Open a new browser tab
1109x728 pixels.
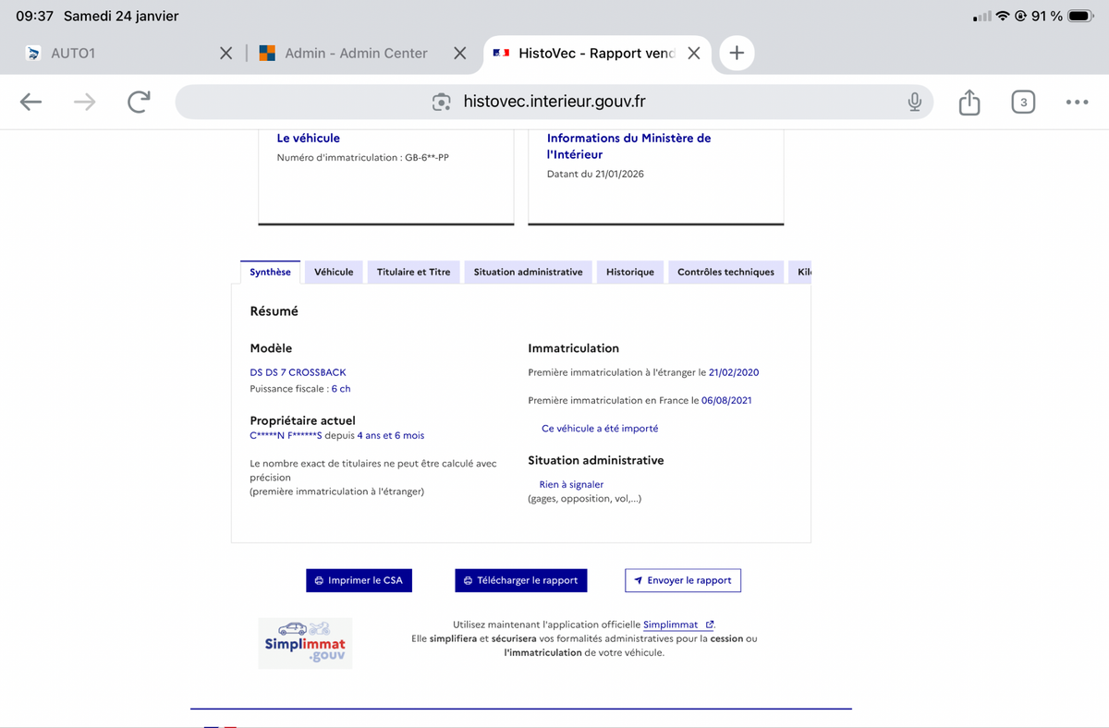pyautogui.click(x=737, y=54)
